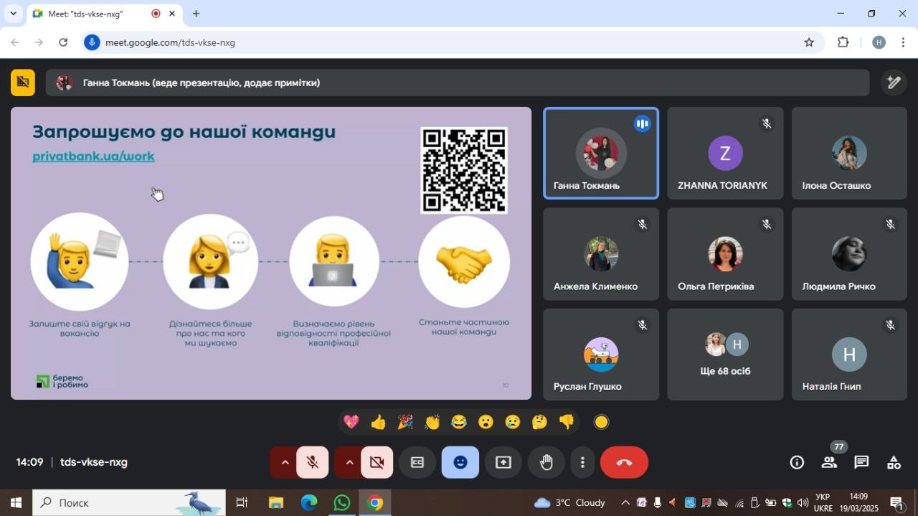Raise your hand
This screenshot has height=516, width=918.
click(546, 463)
